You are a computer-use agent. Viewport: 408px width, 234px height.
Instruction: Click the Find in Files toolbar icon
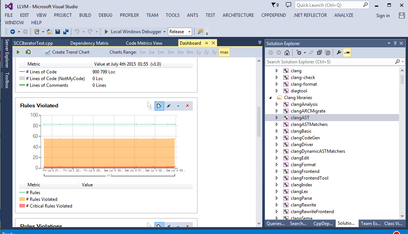(x=200, y=32)
